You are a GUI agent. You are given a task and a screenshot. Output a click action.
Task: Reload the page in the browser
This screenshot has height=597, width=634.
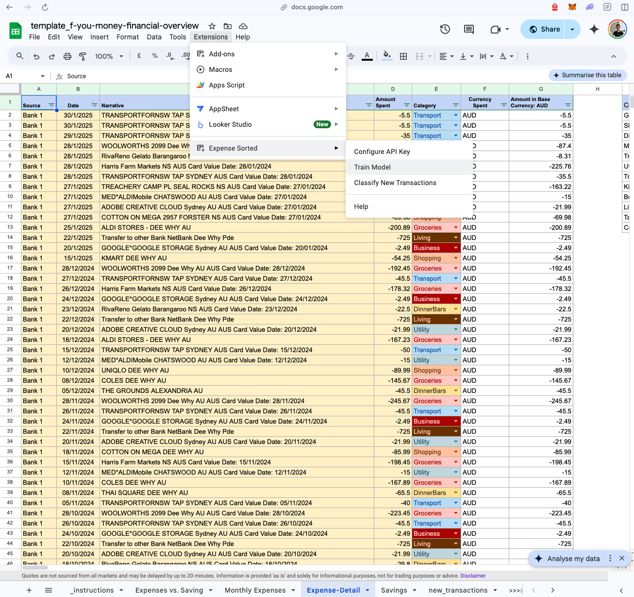pyautogui.click(x=45, y=7)
